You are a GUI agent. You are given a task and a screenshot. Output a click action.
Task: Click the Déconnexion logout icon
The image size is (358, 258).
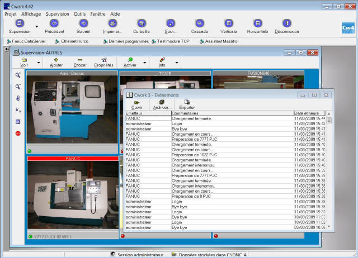(286, 23)
